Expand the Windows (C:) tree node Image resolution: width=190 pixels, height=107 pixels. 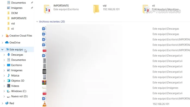point(4,91)
